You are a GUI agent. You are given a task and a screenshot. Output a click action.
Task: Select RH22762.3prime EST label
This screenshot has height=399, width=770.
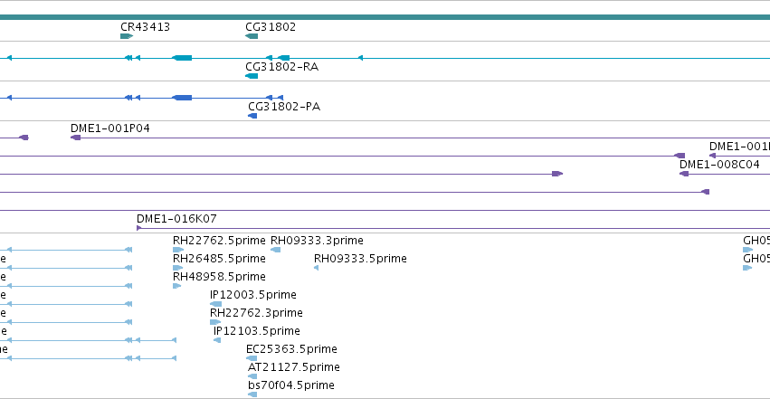pyautogui.click(x=256, y=313)
